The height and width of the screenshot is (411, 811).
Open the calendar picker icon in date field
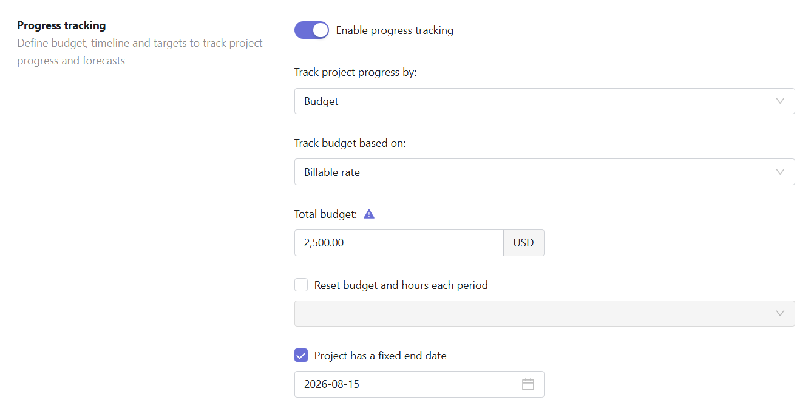tap(528, 384)
